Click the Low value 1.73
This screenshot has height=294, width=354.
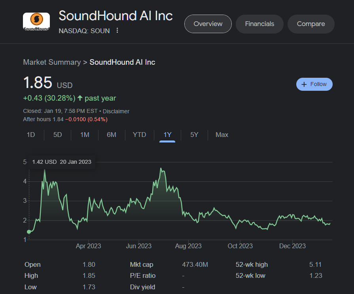point(89,287)
